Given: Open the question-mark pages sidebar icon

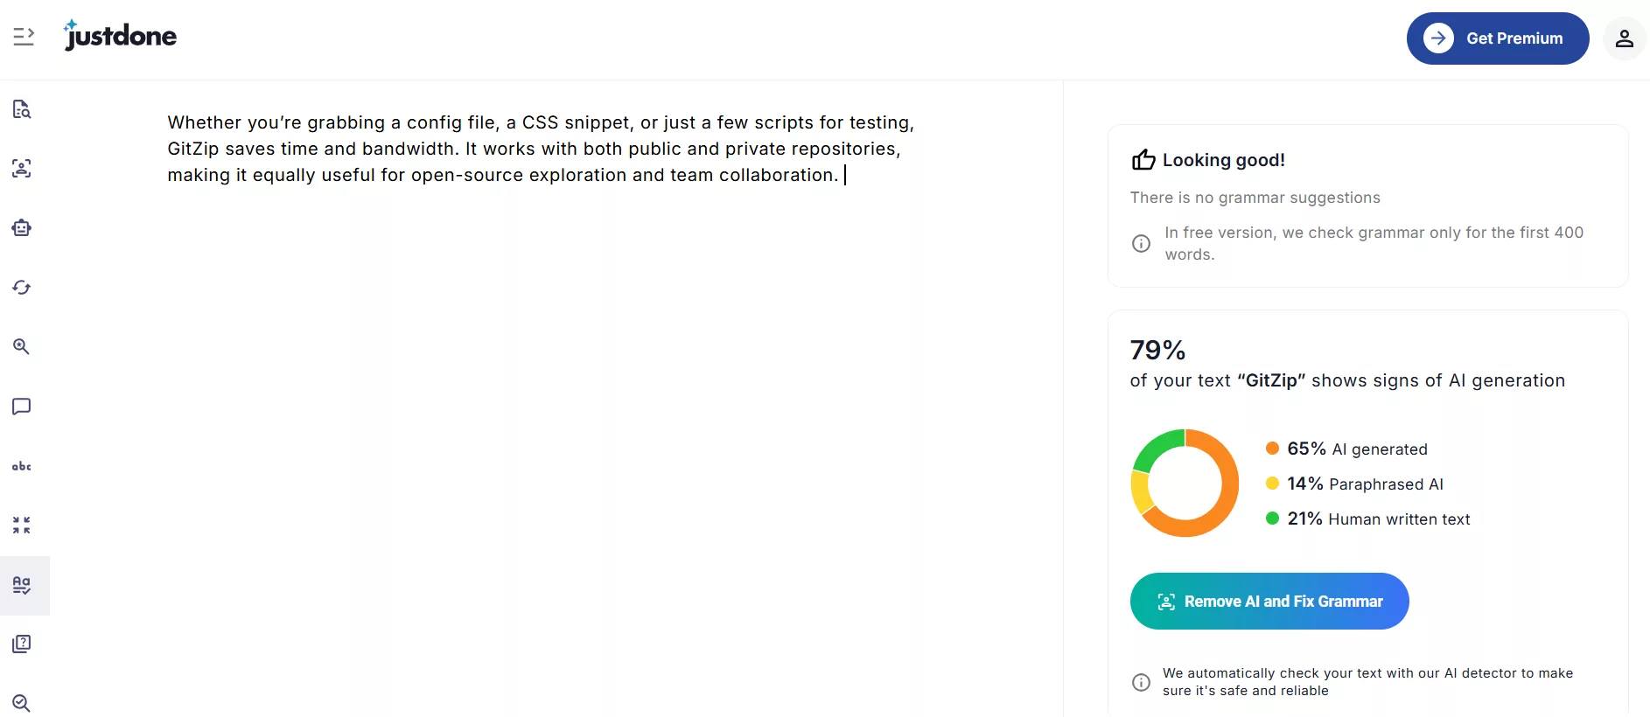Looking at the screenshot, I should pyautogui.click(x=22, y=644).
